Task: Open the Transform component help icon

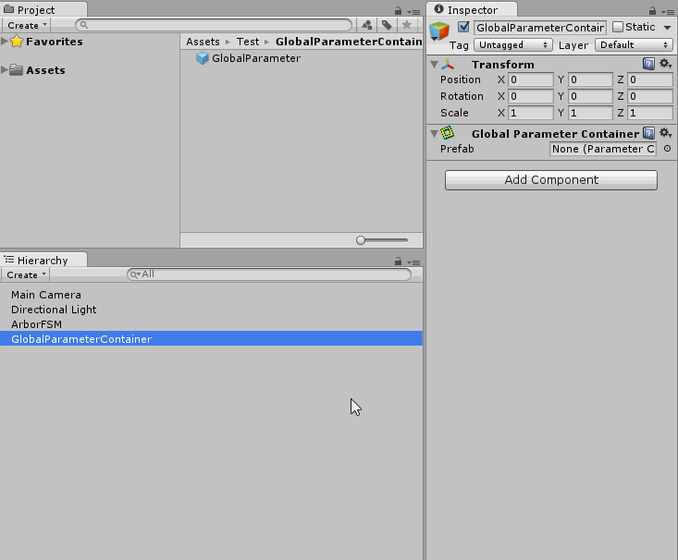Action: click(648, 65)
